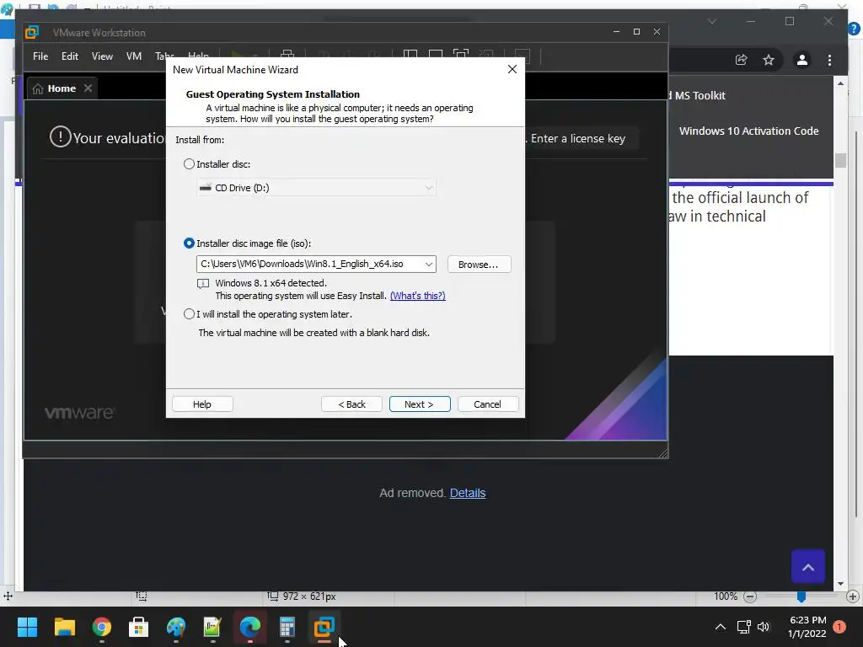The image size is (863, 647).
Task: Show hidden system tray icons chevron
Action: tap(720, 627)
